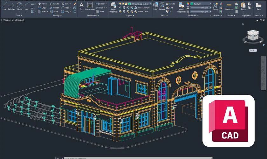This screenshot has height=159, width=267.
Task: Click the ViewCube RIGHT face
Action: pos(256,36)
